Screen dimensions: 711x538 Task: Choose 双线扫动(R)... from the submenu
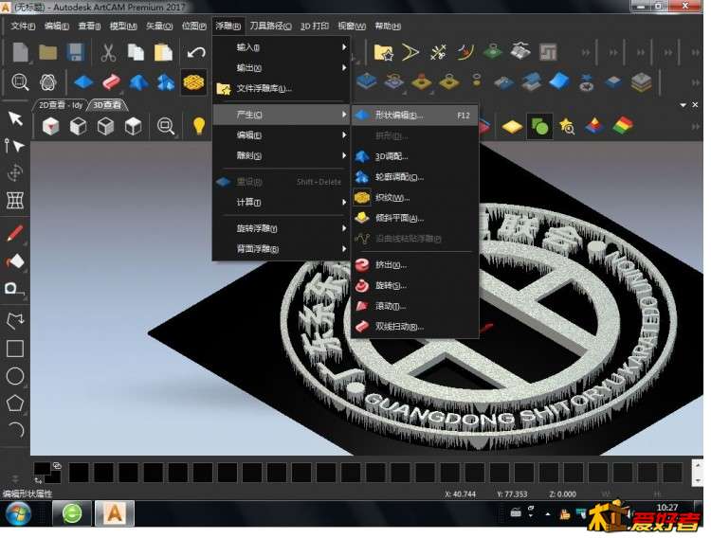[x=415, y=327]
